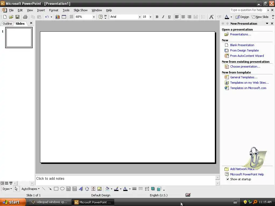This screenshot has width=275, height=206.
Task: Click the Line Color brush icon
Action: 116,189
